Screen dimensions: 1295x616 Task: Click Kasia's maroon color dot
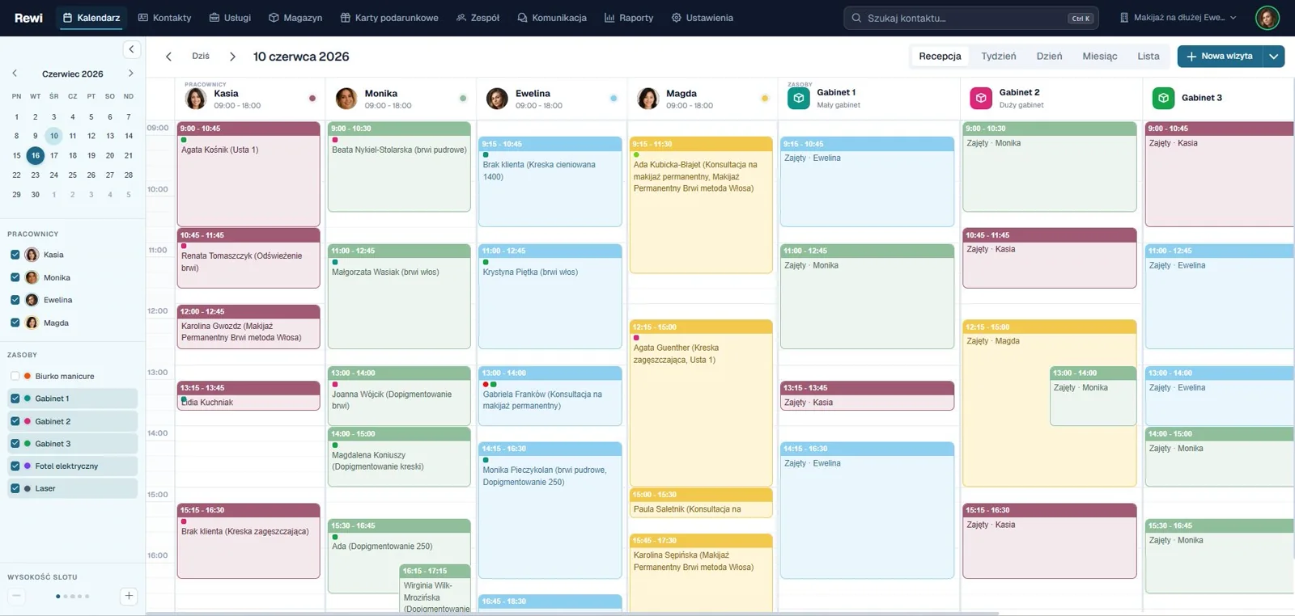point(312,99)
